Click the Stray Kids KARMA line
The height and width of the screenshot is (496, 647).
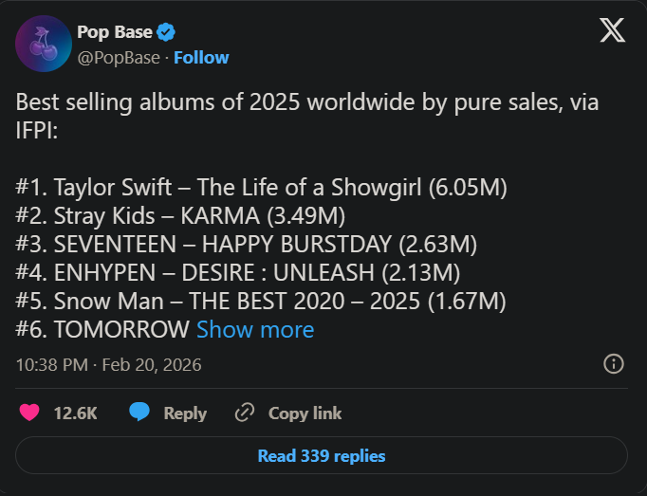pyautogui.click(x=180, y=216)
